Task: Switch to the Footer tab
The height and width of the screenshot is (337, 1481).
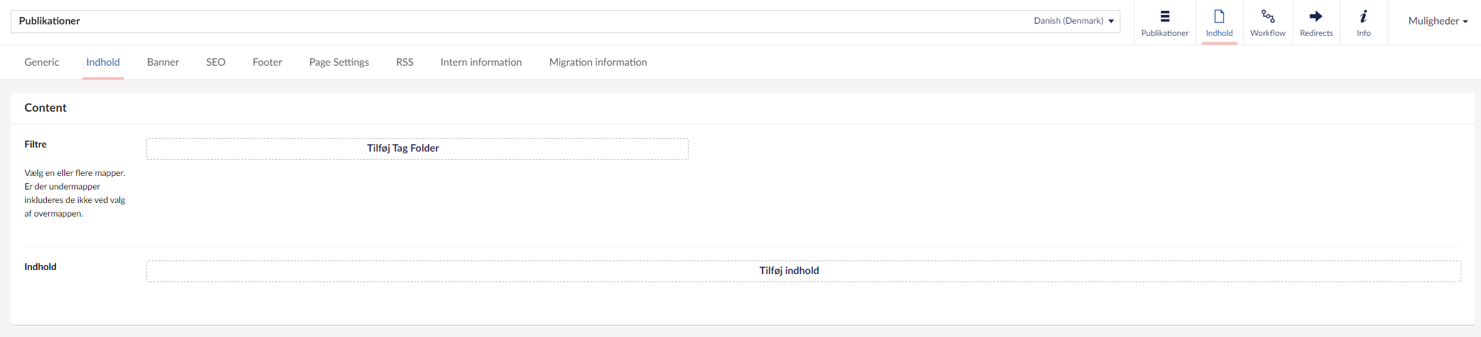Action: 267,62
